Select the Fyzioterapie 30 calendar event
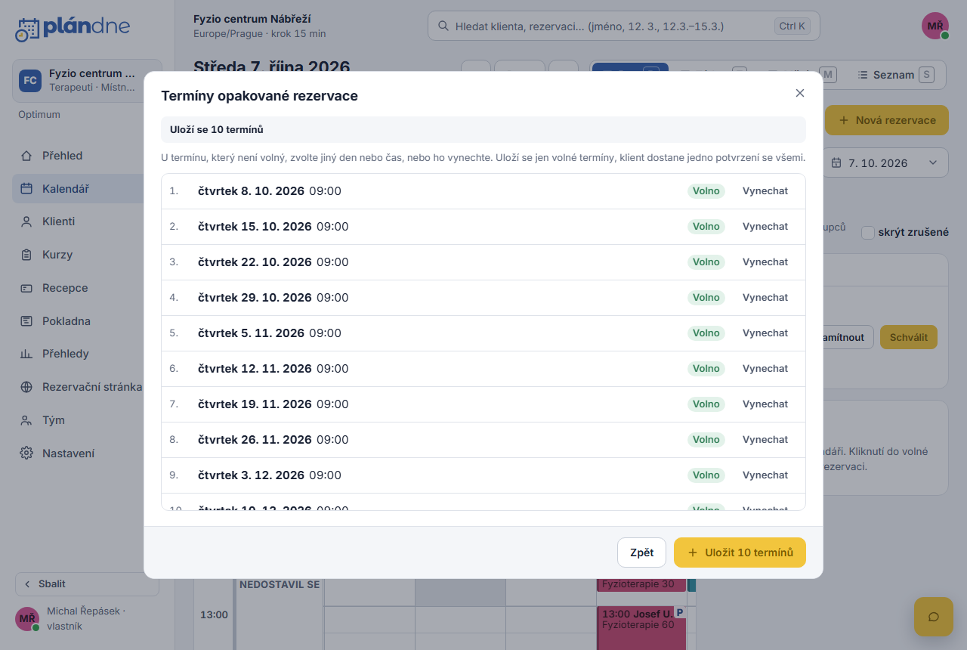Screen dimensions: 967x650 click(641, 584)
